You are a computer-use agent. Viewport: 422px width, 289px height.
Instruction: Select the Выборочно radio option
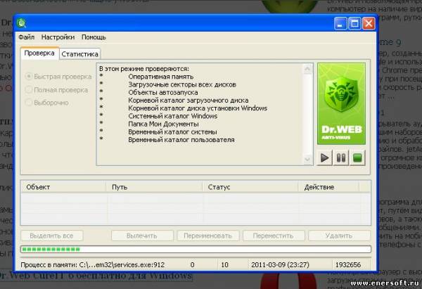tap(47, 103)
